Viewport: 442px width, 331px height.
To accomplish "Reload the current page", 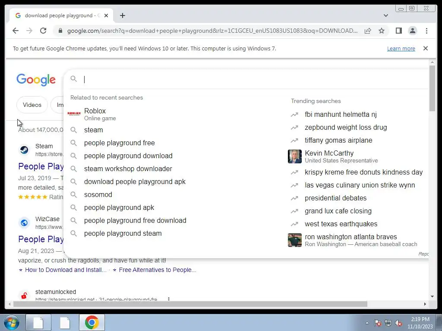I will [43, 31].
